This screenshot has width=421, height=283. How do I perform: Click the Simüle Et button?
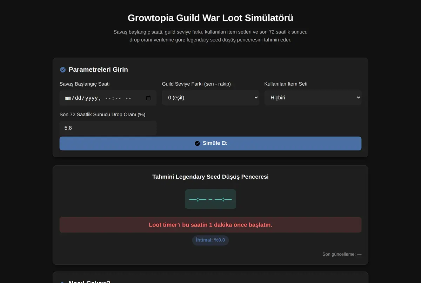click(210, 143)
